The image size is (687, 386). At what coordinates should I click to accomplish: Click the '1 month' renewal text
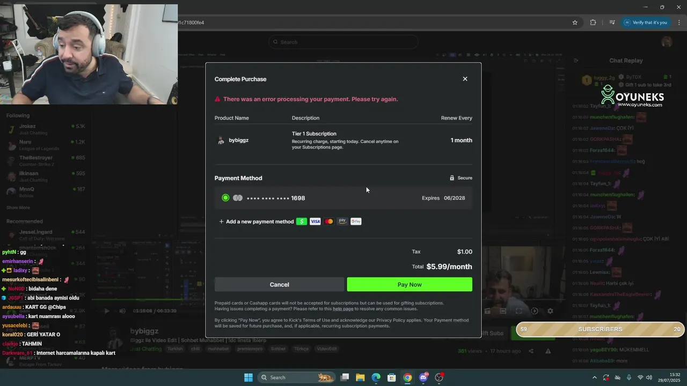pos(461,140)
